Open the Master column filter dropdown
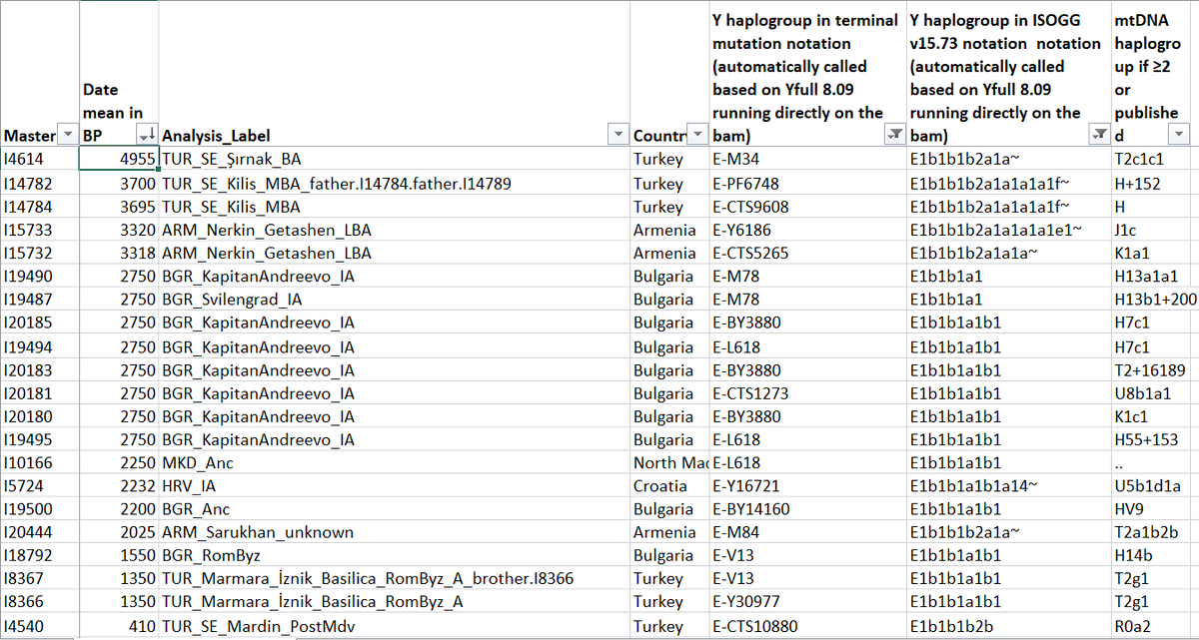The width and height of the screenshot is (1199, 640). tap(68, 135)
